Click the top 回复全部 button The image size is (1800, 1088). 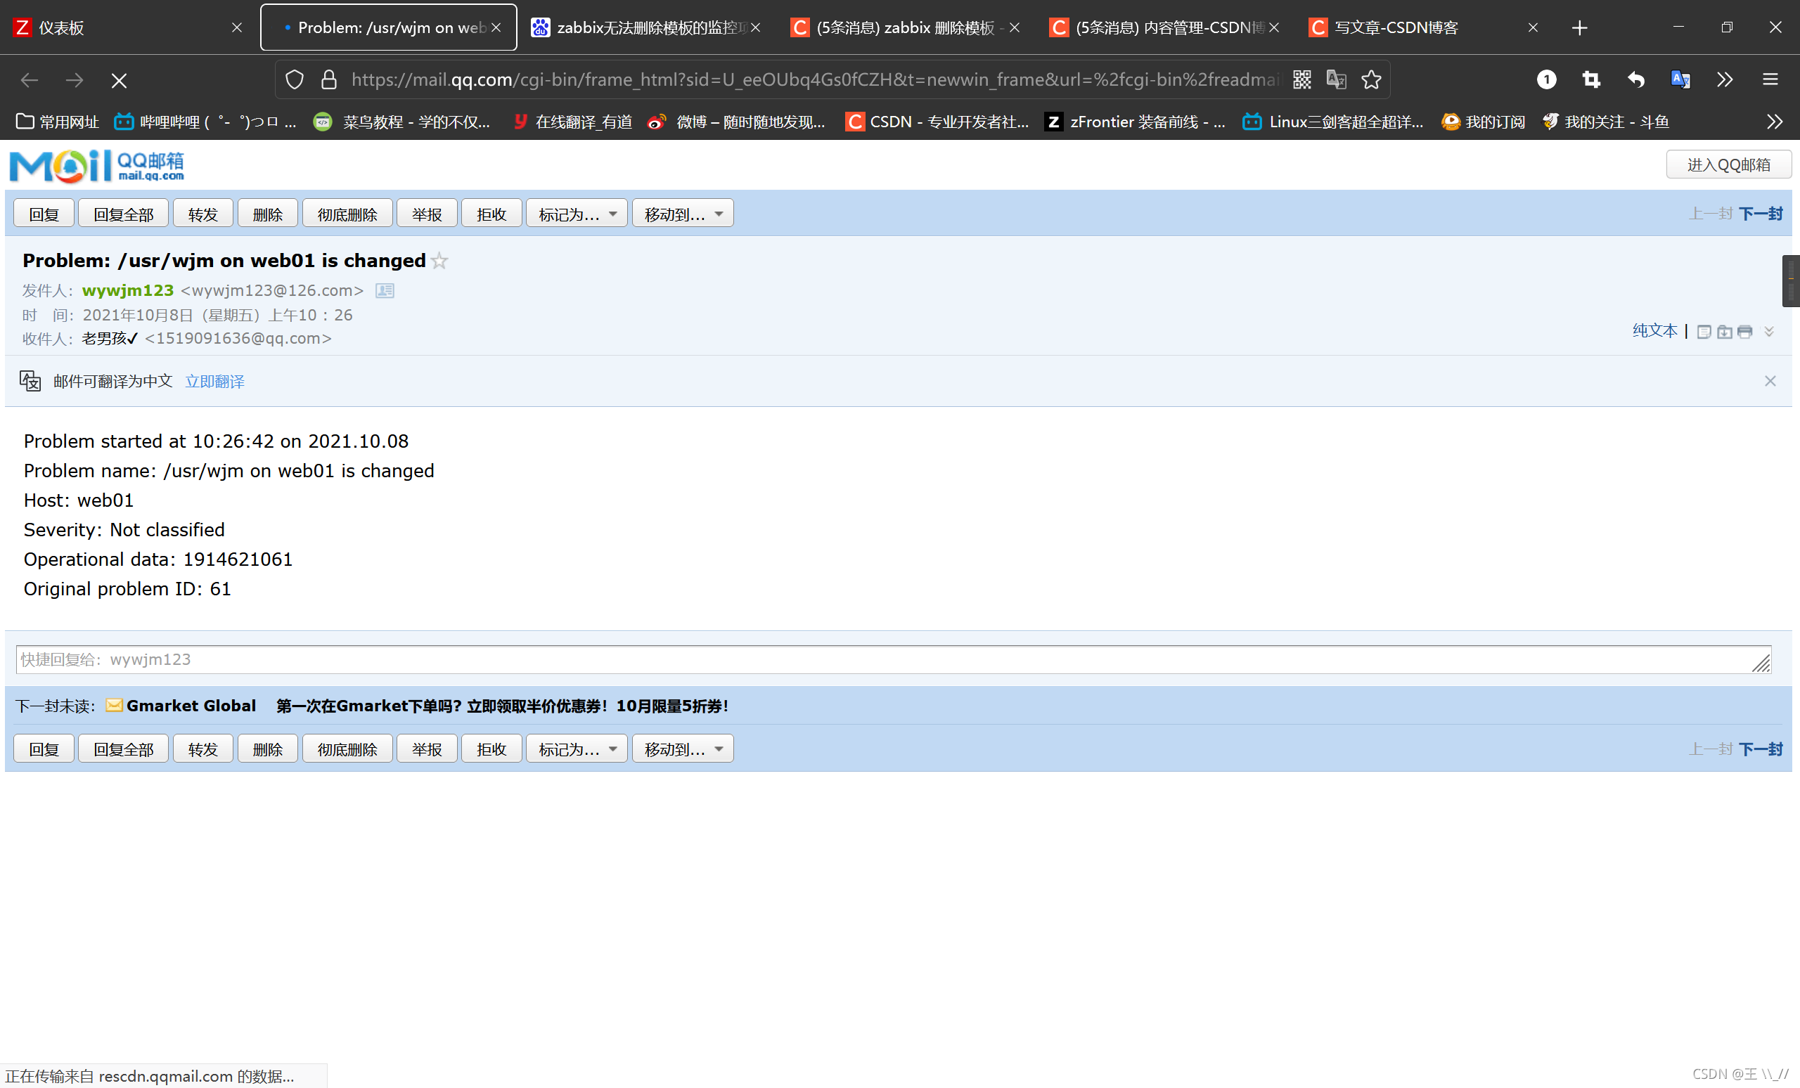[x=124, y=214]
